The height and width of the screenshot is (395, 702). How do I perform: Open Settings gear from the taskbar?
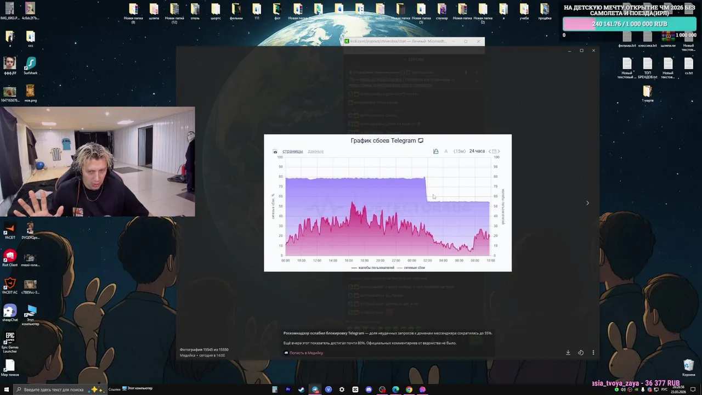point(342,390)
